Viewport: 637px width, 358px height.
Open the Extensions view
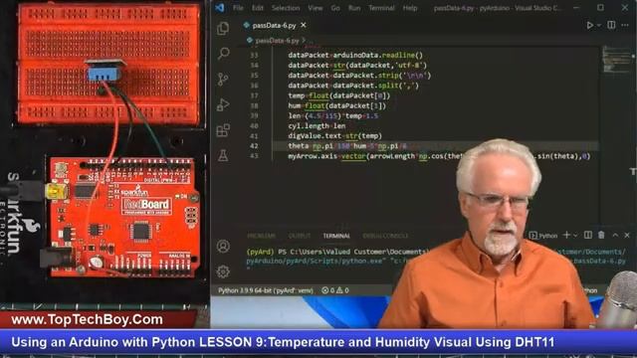tap(223, 130)
